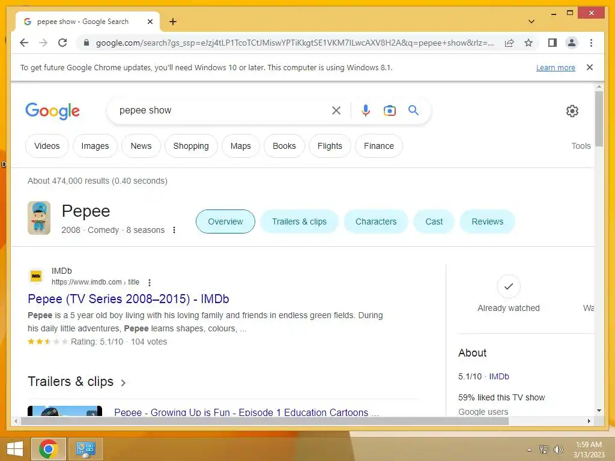615x461 pixels.
Task: Open Control Panel taskbar icon
Action: [x=86, y=449]
